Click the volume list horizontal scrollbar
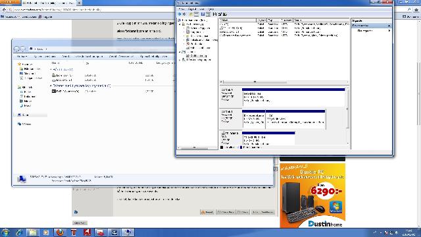This screenshot has height=237, width=421. pyautogui.click(x=284, y=82)
